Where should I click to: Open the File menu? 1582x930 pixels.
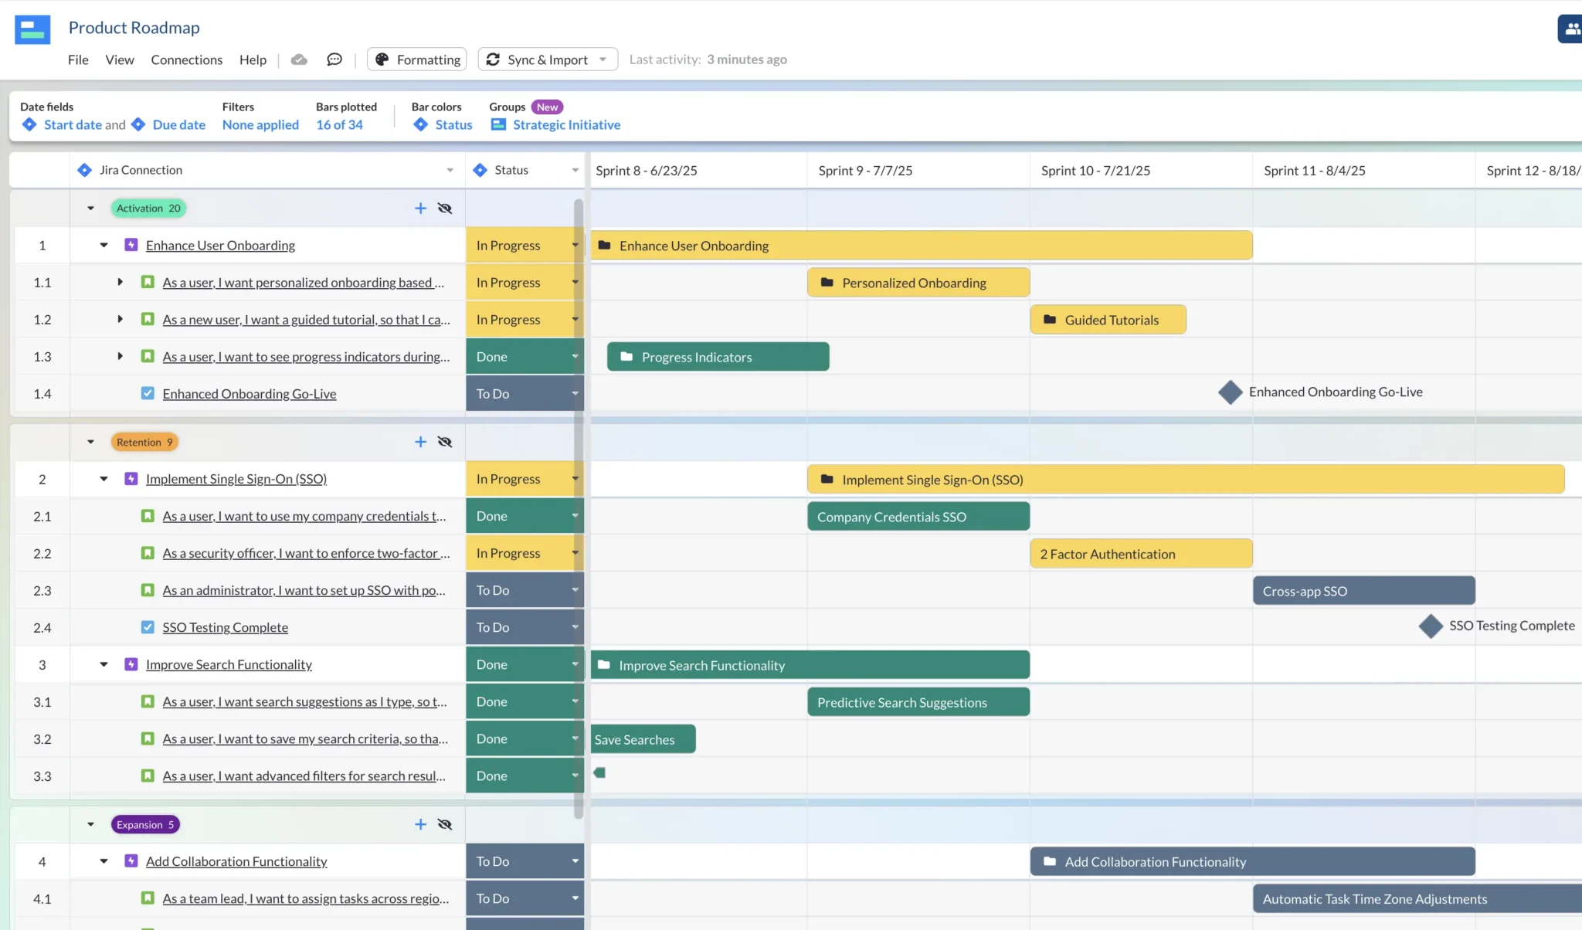click(x=78, y=59)
